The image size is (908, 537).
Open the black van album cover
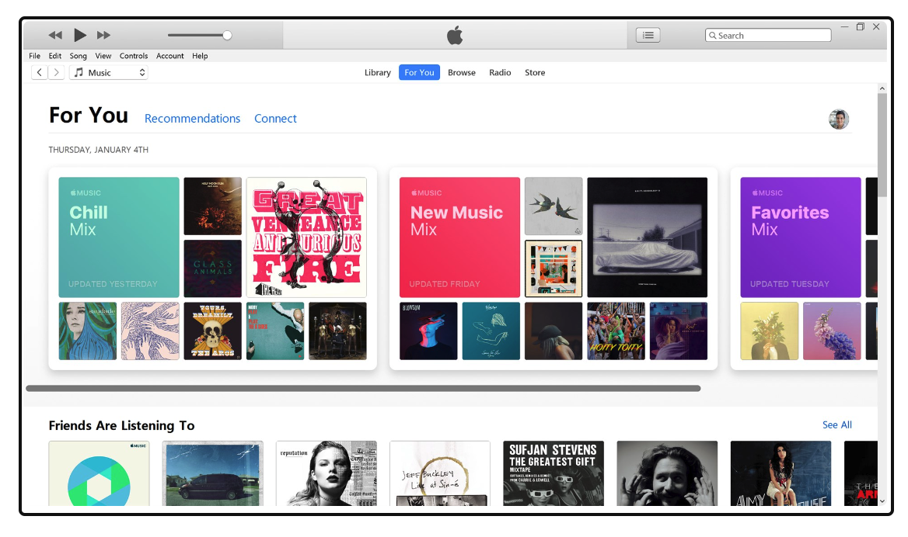212,473
